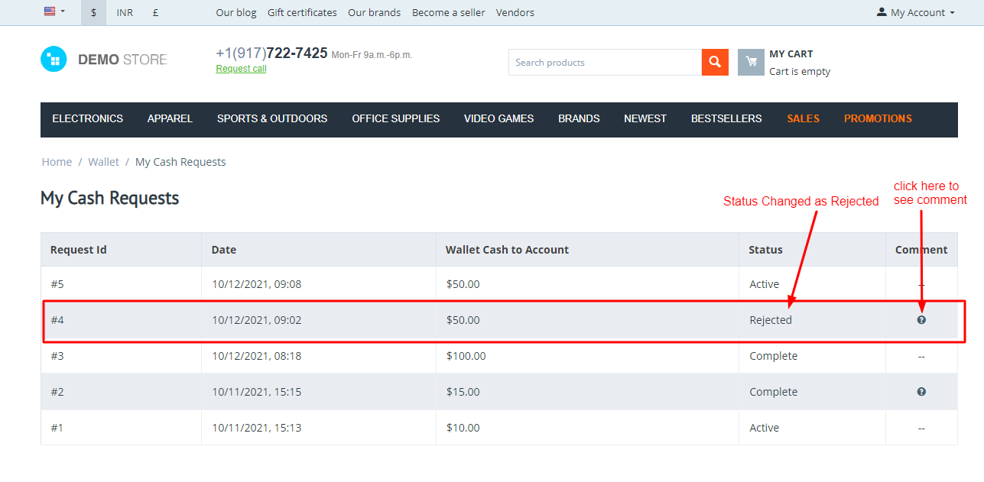Click the Demo Store logo
984x482 pixels.
104,60
